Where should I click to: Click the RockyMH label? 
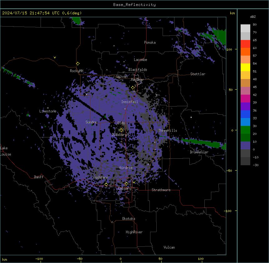76,71
